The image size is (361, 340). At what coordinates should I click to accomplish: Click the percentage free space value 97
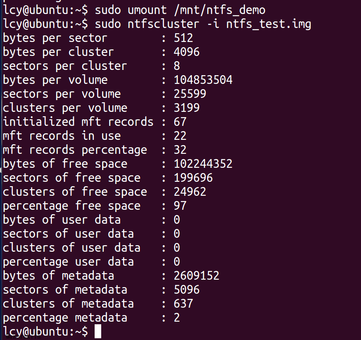point(180,206)
